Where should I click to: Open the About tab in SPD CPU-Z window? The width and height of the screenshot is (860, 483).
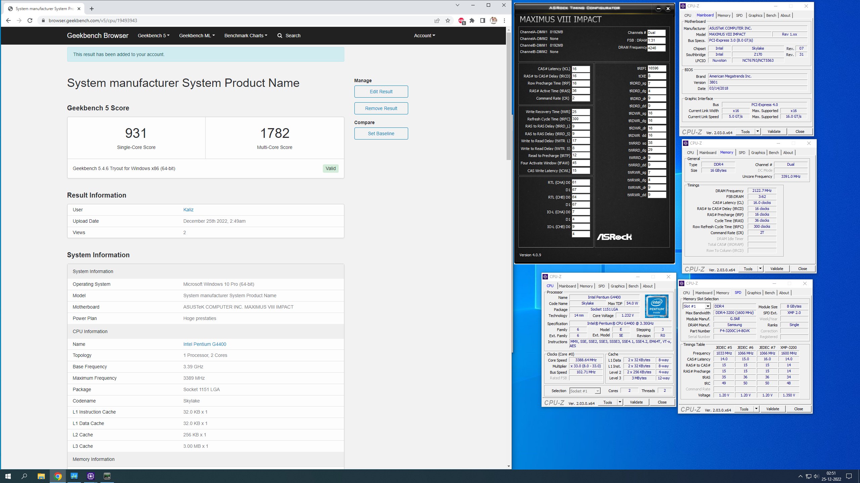(x=784, y=293)
